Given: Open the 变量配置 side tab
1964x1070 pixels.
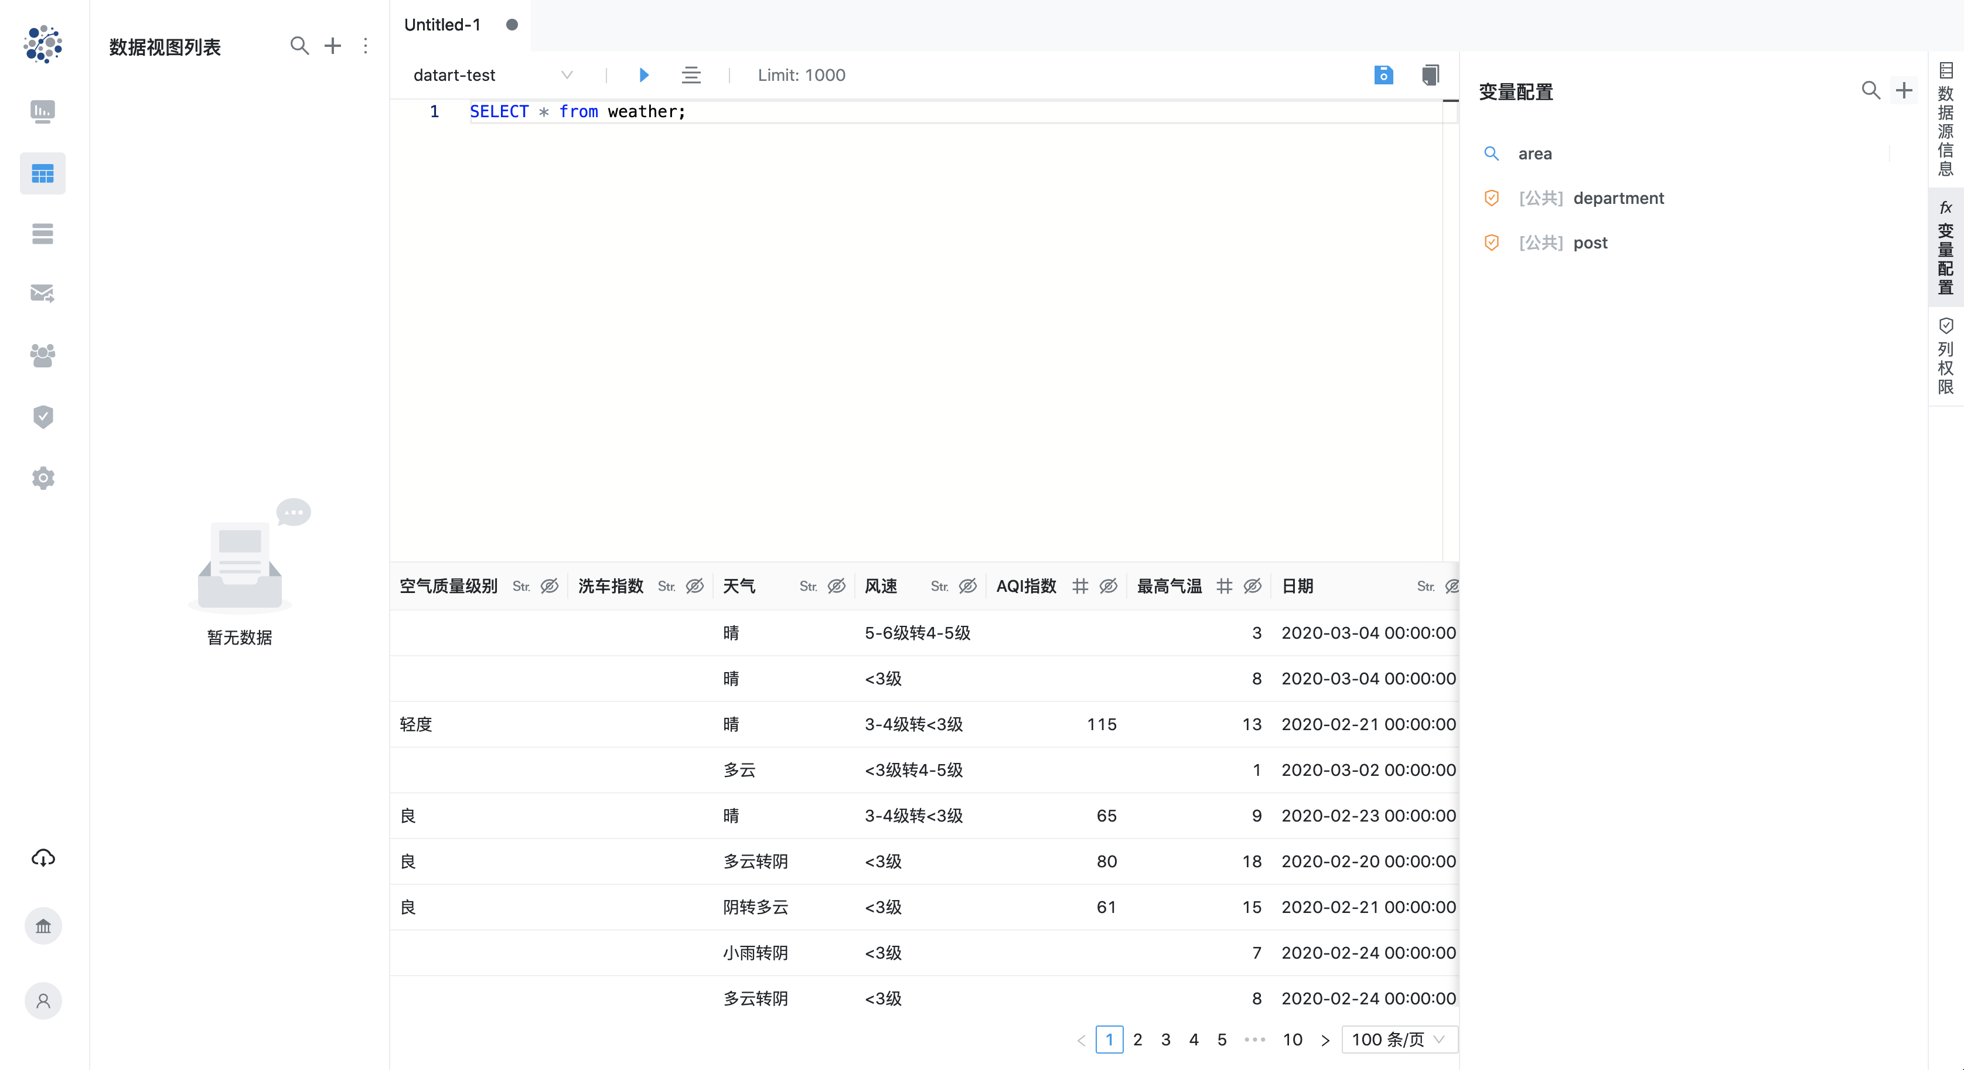Looking at the screenshot, I should point(1946,248).
